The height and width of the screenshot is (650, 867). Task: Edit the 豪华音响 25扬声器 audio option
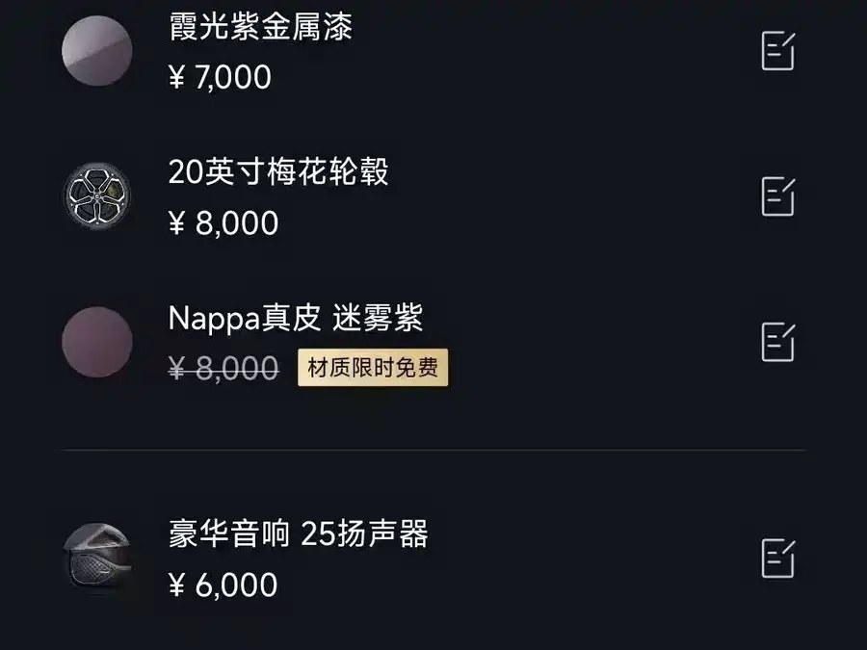(777, 559)
